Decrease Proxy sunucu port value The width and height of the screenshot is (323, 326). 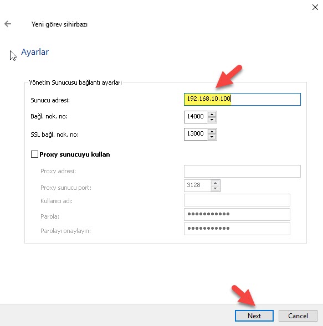pyautogui.click(x=215, y=188)
